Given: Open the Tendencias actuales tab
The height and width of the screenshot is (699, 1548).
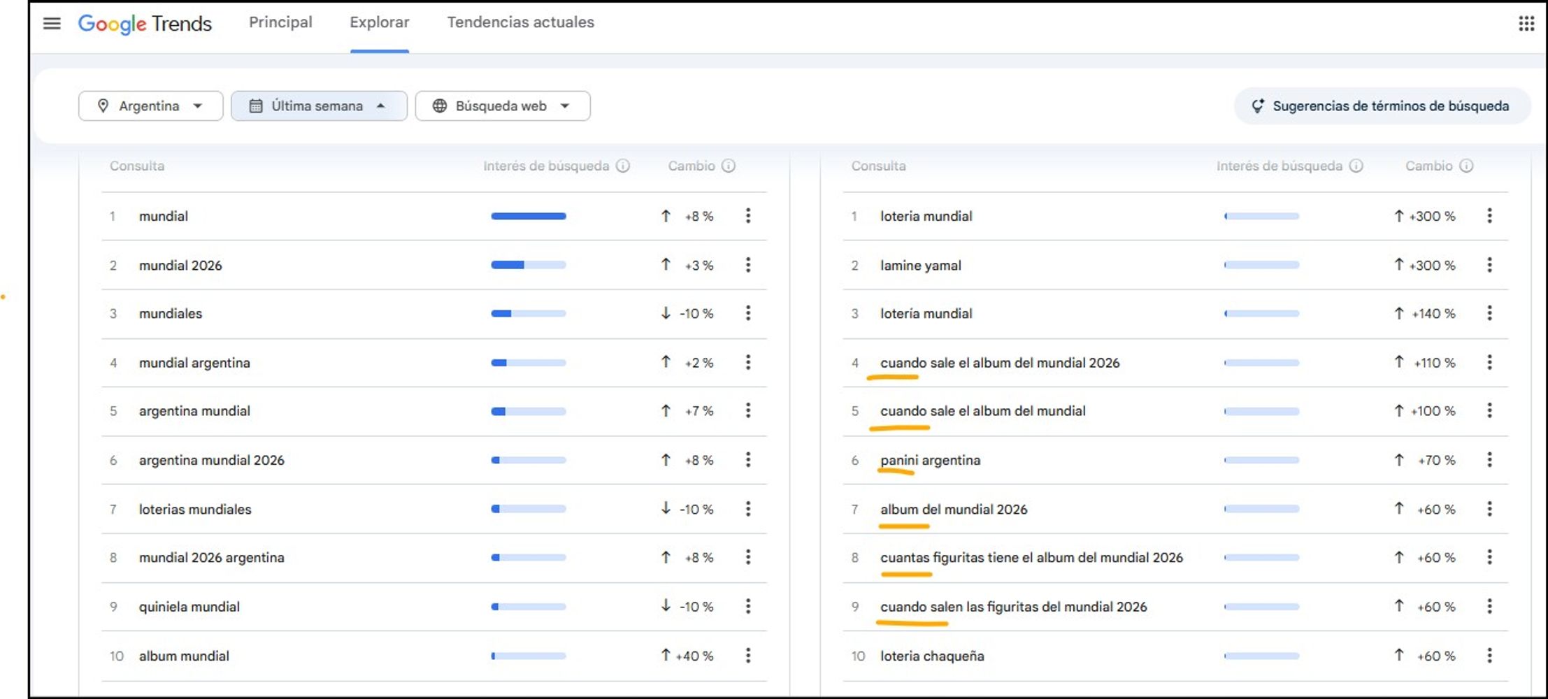Looking at the screenshot, I should pos(521,22).
